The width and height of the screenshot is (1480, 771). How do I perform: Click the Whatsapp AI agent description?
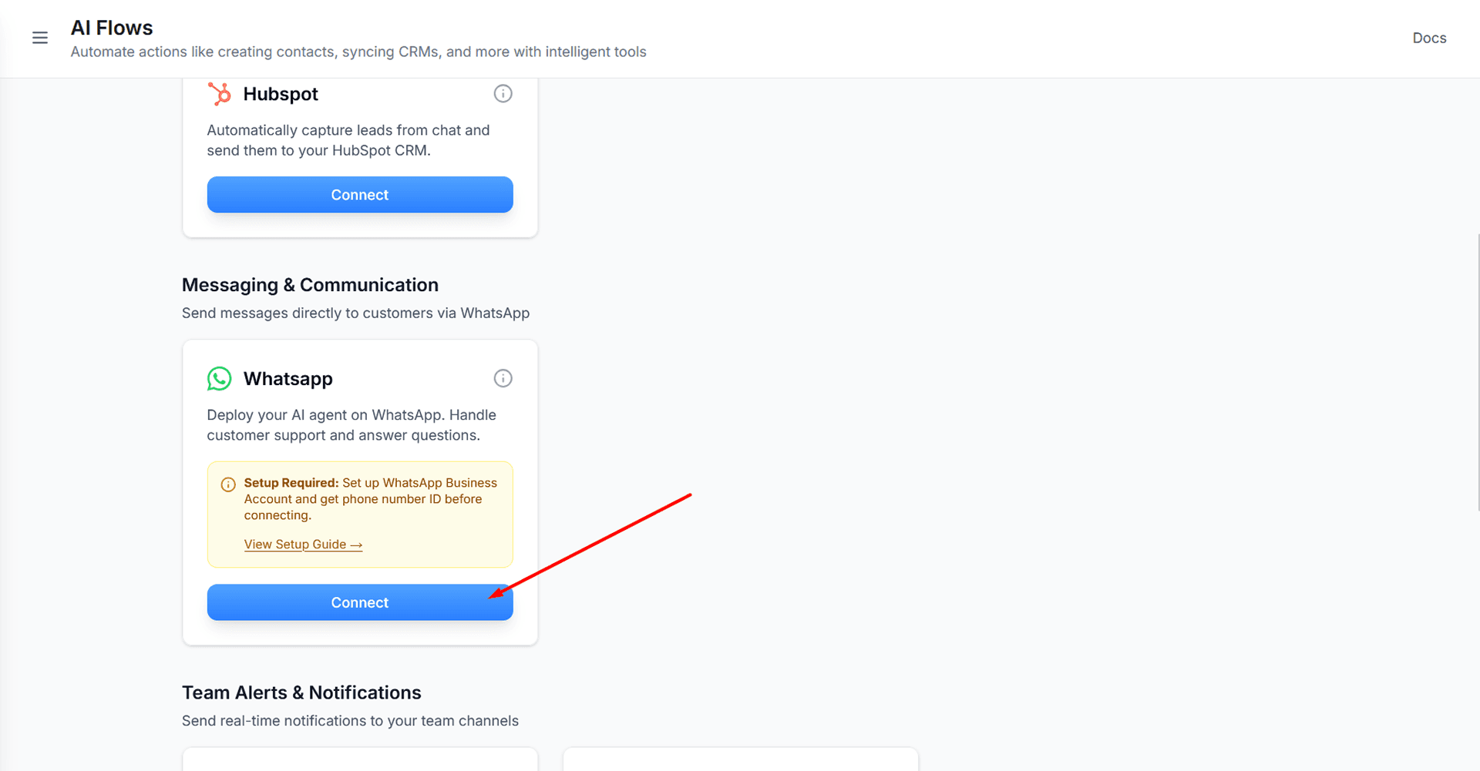tap(351, 425)
